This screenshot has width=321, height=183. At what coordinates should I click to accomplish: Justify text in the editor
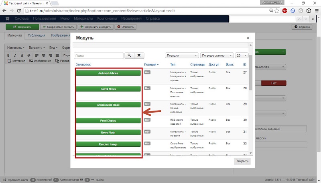click(x=57, y=55)
